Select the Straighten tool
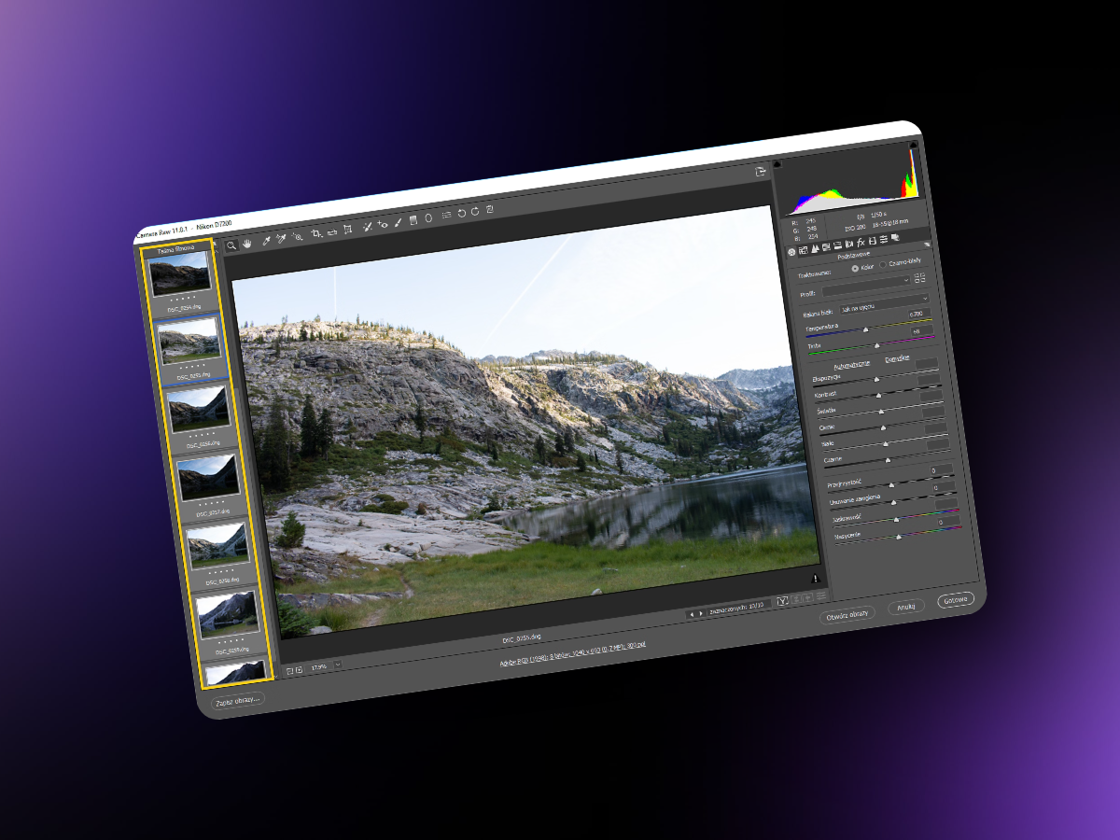This screenshot has height=840, width=1120. 332,232
